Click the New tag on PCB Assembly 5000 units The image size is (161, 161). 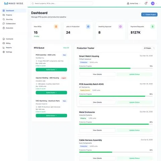click(64, 55)
